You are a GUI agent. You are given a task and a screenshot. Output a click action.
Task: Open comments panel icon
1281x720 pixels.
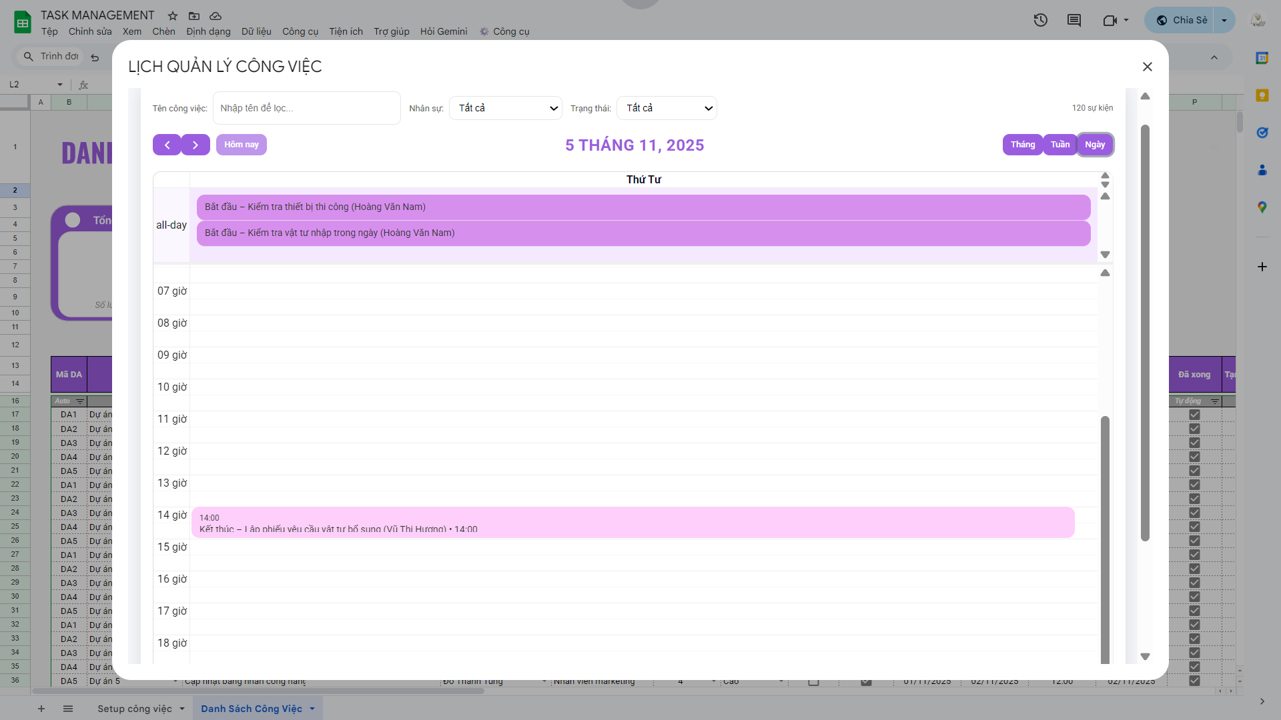[1074, 20]
